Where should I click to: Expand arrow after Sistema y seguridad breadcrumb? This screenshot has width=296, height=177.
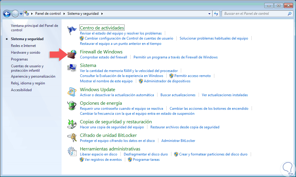coord(102,14)
